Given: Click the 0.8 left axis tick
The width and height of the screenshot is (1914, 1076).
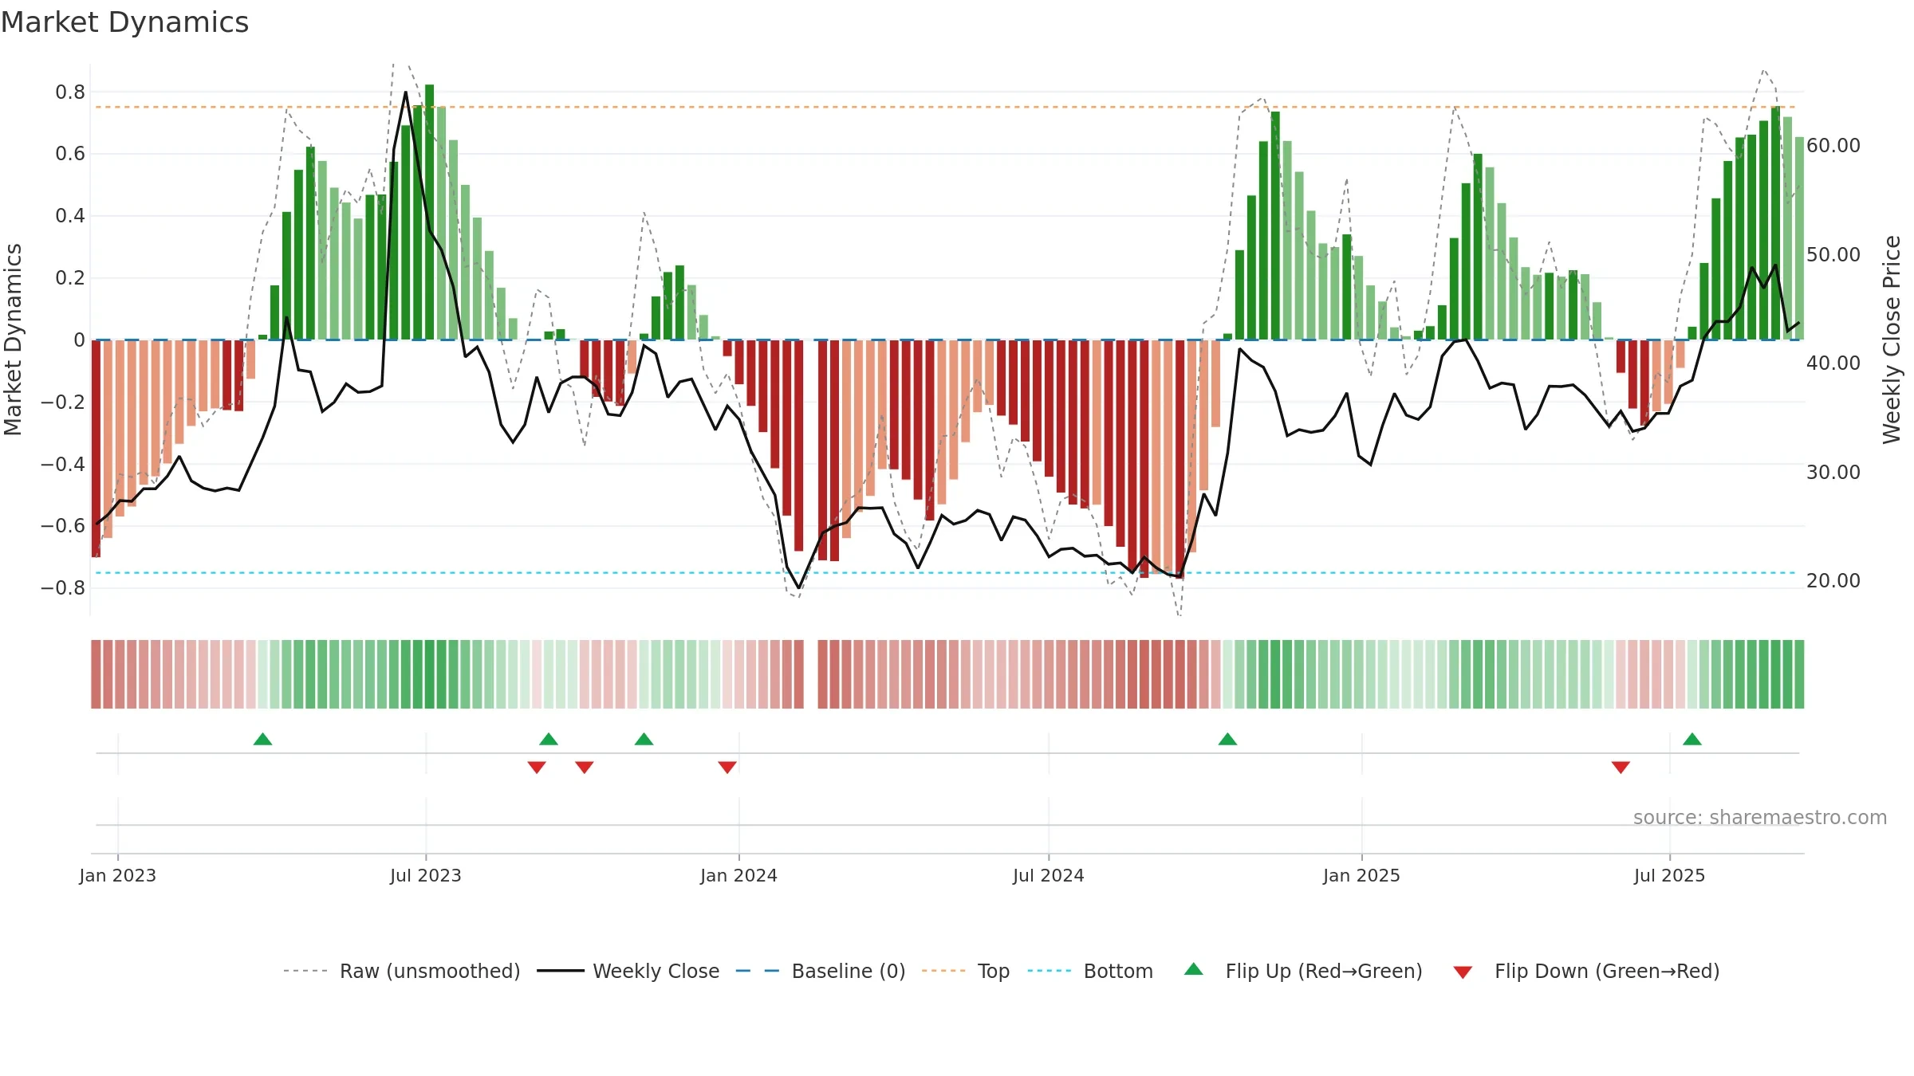Looking at the screenshot, I should click(x=70, y=92).
